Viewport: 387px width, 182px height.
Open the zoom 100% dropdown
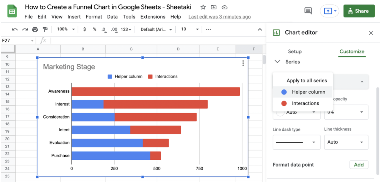66,30
